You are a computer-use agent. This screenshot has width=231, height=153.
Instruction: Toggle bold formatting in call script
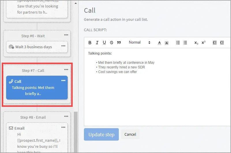pos(90,43)
